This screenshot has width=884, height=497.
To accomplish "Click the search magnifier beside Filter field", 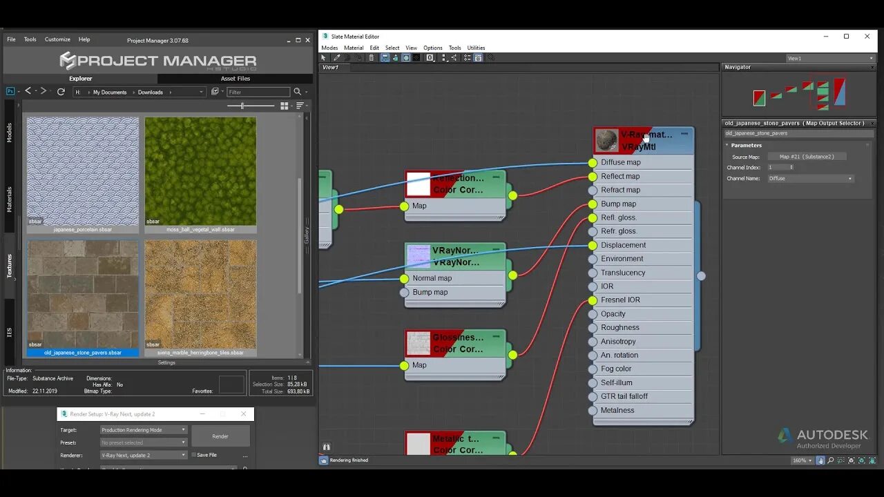I will point(298,92).
